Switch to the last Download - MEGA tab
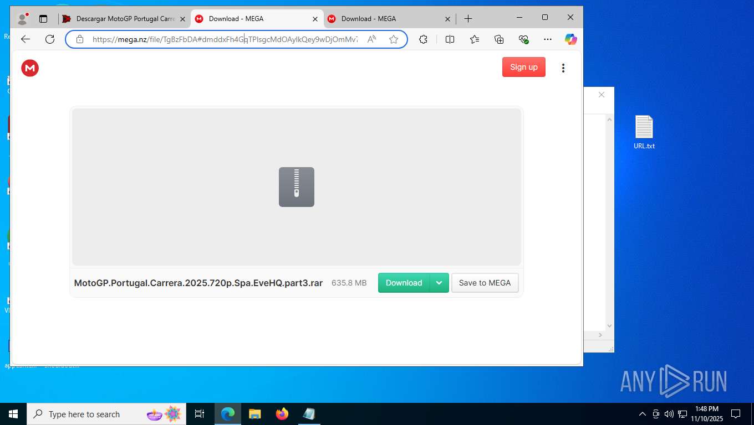Viewport: 754px width, 425px height. (x=390, y=19)
